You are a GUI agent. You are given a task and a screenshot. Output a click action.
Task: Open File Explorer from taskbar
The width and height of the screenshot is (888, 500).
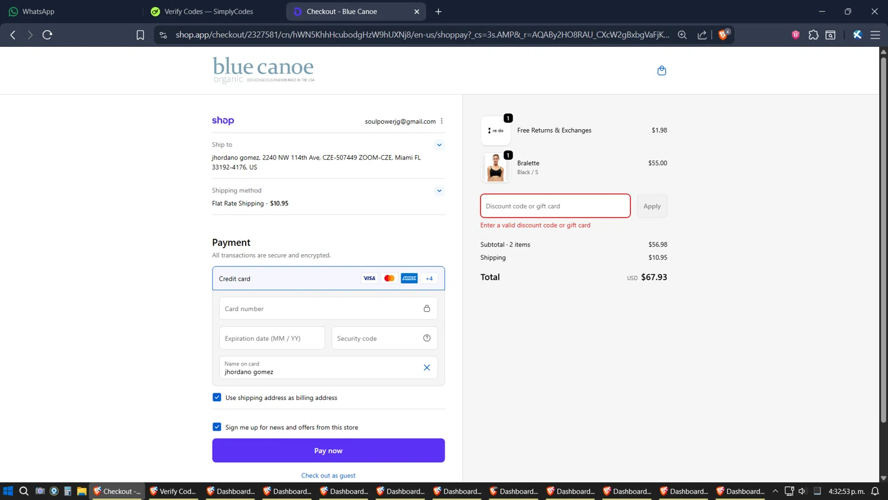tap(82, 491)
